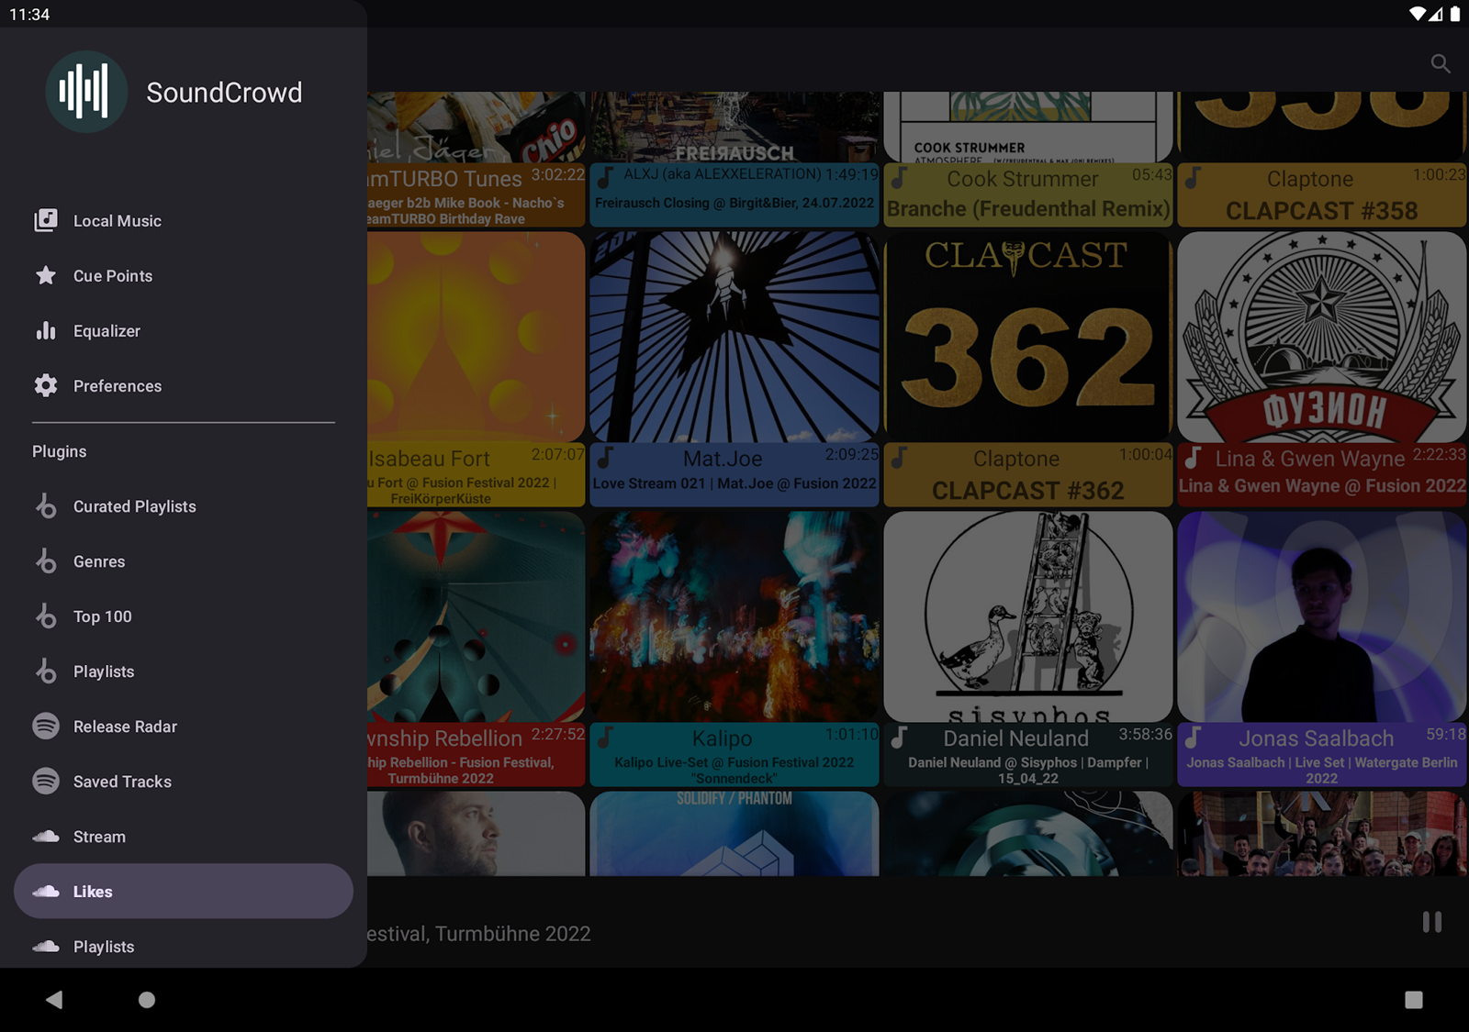Click the SoundCloud icon next to Stream
The height and width of the screenshot is (1032, 1469).
[x=46, y=836]
